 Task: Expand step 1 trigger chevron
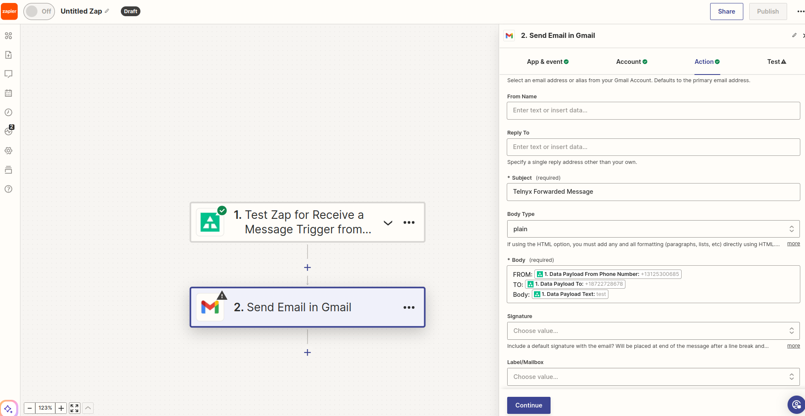388,223
